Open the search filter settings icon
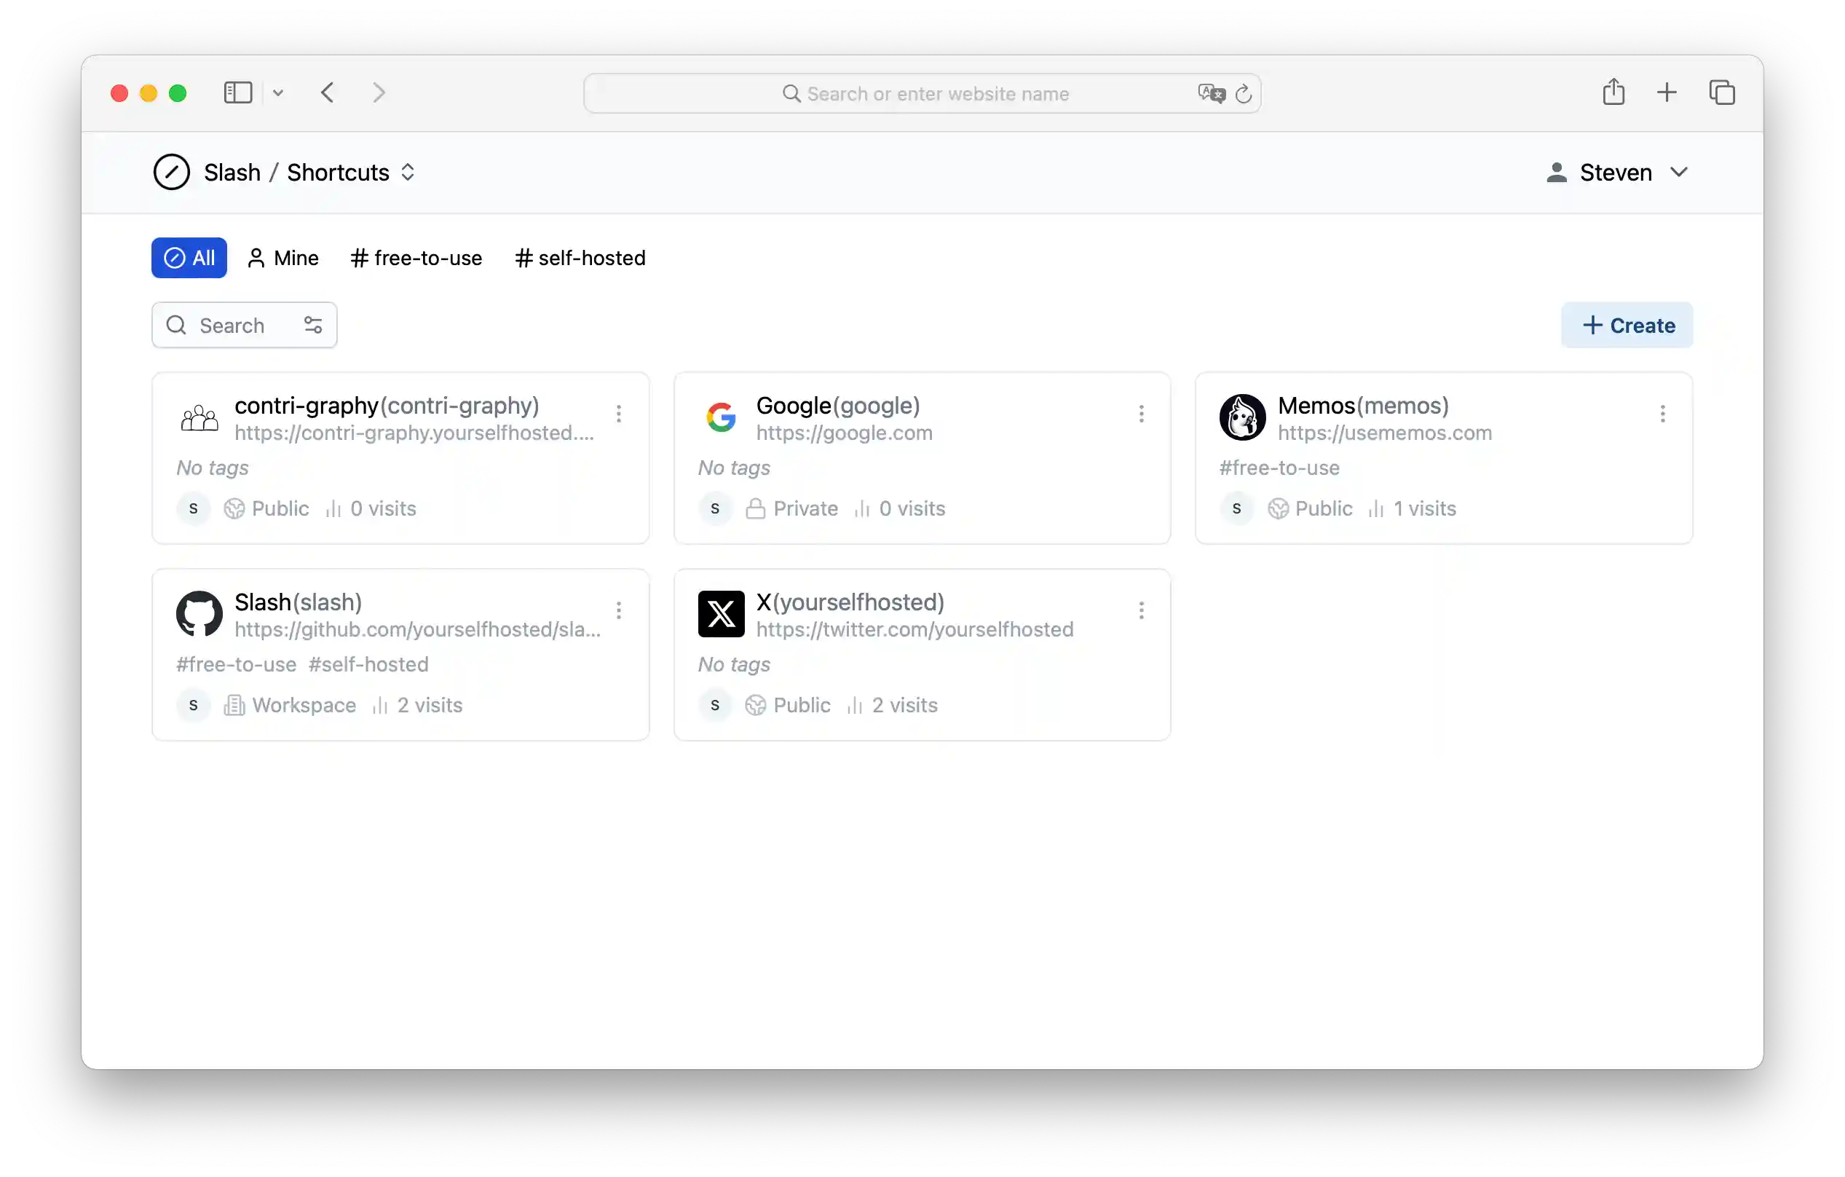The image size is (1845, 1177). [x=312, y=325]
